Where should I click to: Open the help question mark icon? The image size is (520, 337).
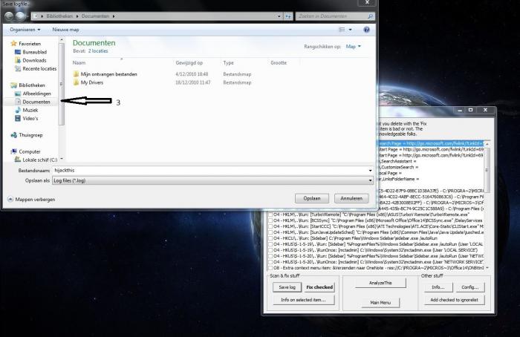366,30
